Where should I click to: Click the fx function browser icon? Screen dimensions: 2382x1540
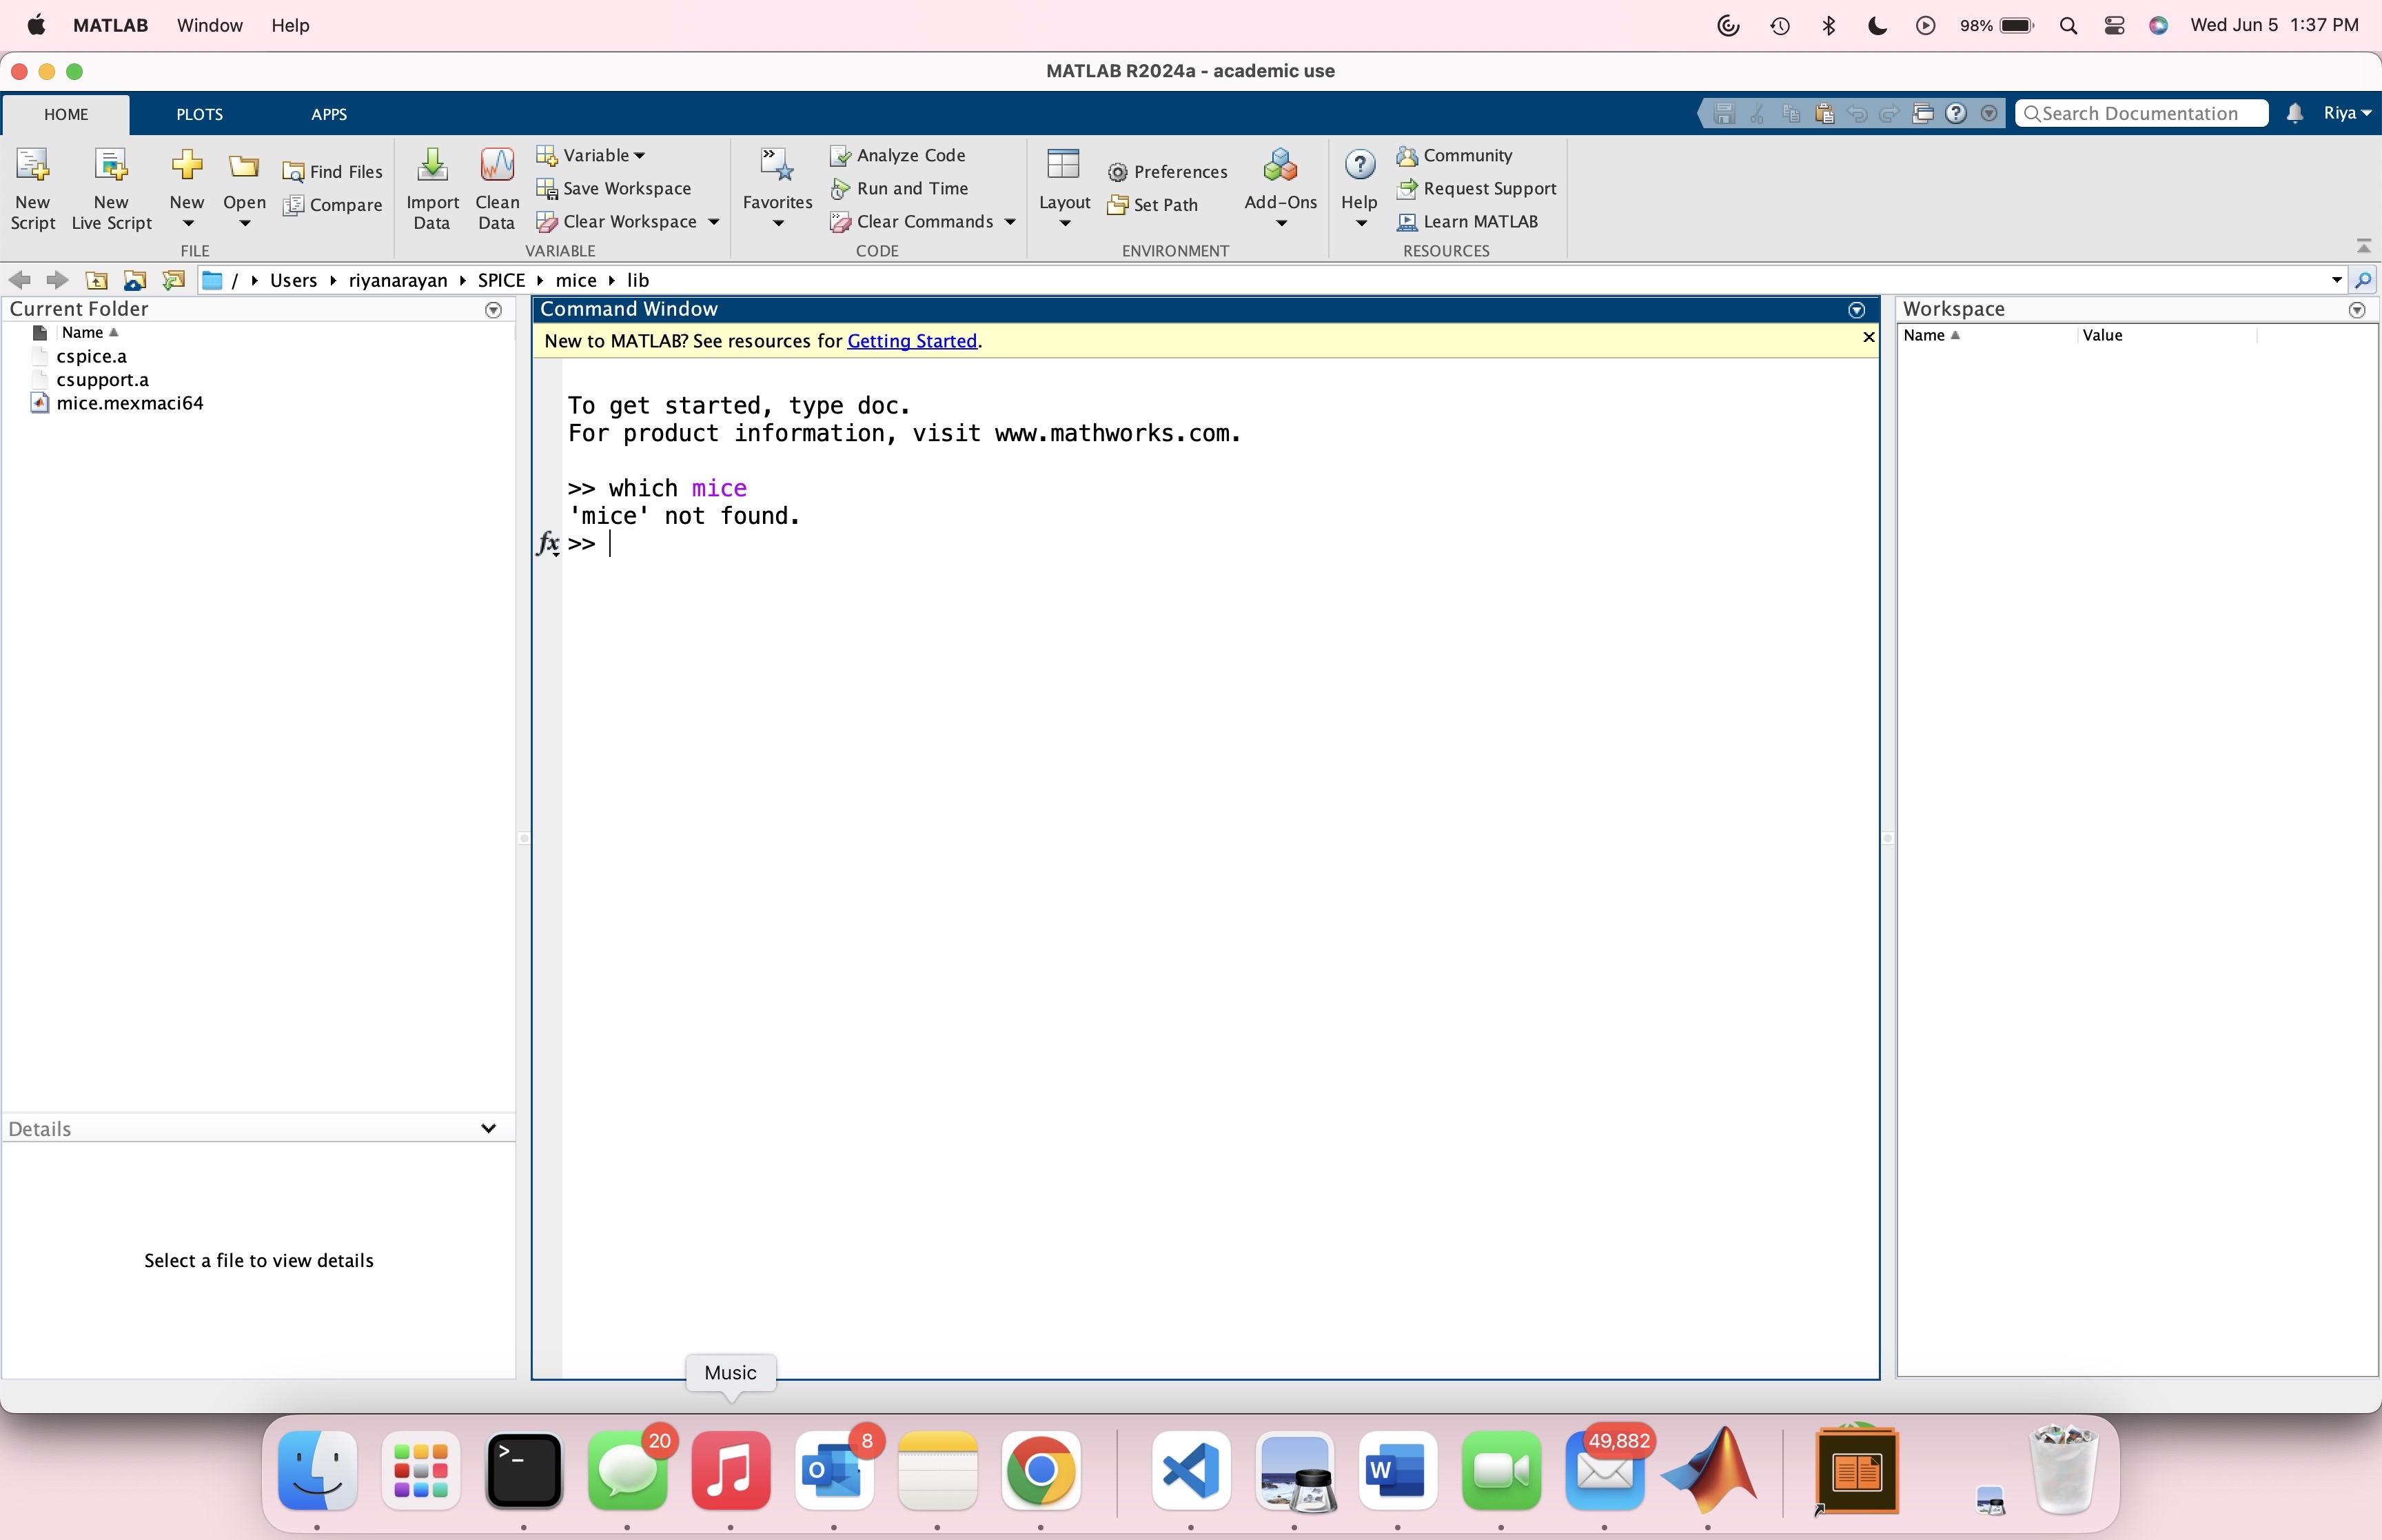tap(548, 543)
